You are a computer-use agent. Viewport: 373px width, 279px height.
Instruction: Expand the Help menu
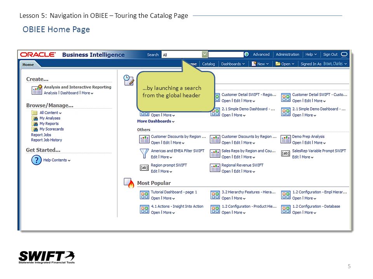311,54
